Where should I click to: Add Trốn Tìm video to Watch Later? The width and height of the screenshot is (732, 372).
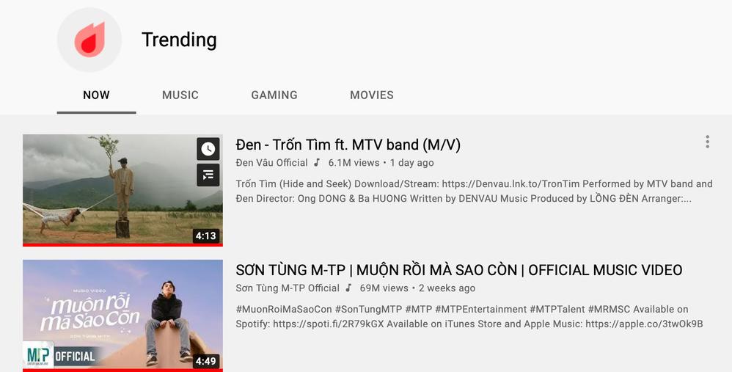point(208,149)
